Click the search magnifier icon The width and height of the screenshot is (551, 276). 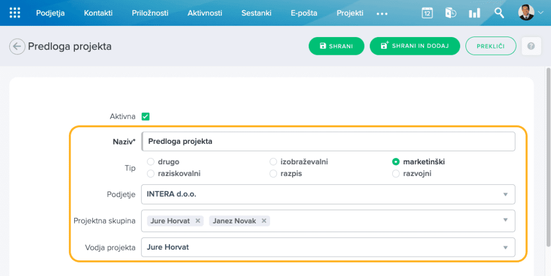[x=499, y=13]
